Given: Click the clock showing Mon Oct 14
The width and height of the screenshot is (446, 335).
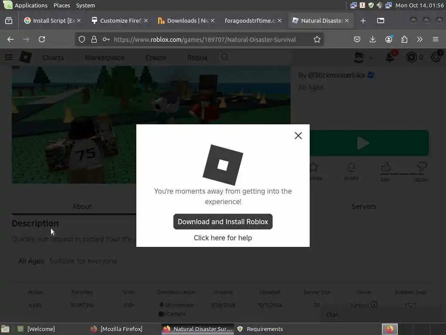Looking at the screenshot, I should coord(419,5).
